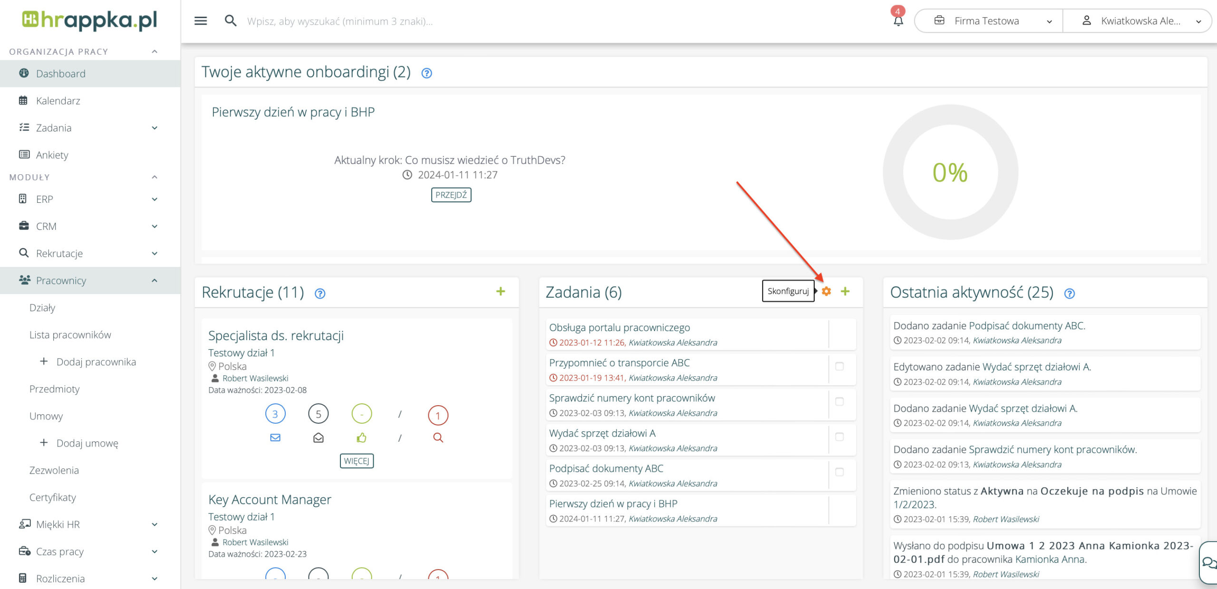This screenshot has height=589, width=1217.
Task: Click the WIĘCEJ button under Specjalista
Action: 357,461
